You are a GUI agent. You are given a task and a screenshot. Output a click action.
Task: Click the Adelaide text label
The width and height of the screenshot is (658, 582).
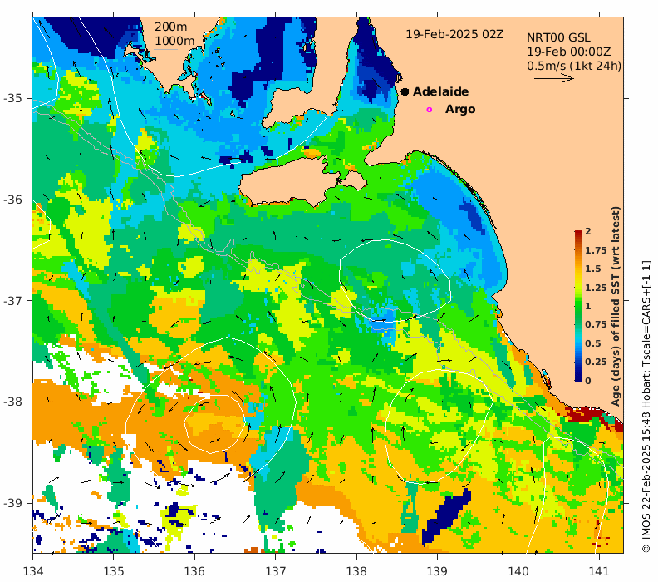pyautogui.click(x=440, y=91)
